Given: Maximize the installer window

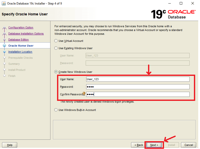Looking at the screenshot, I should coord(181,4).
